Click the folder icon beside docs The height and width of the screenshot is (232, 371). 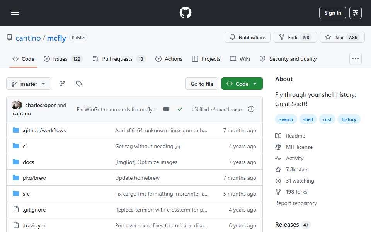point(16,162)
